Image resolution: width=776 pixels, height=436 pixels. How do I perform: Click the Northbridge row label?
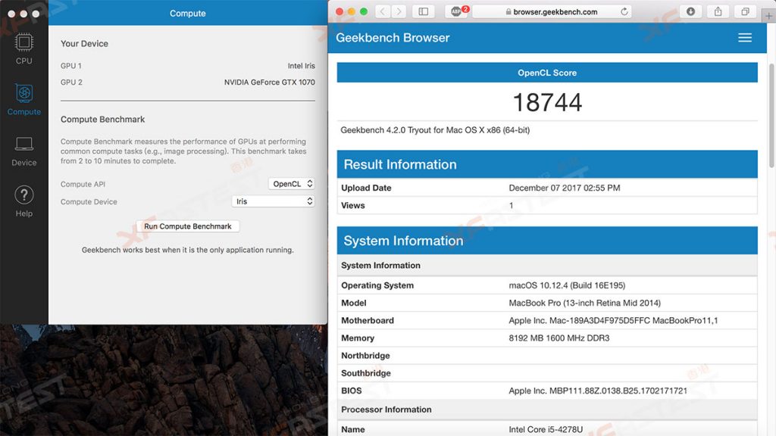(365, 356)
